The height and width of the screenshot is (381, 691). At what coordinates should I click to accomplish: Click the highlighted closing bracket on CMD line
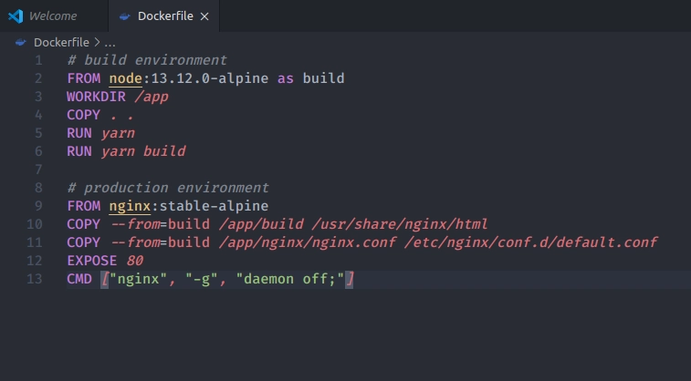pos(350,280)
